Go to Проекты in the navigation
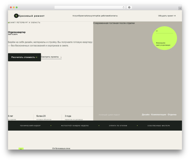190x161 pixels. tap(82, 16)
